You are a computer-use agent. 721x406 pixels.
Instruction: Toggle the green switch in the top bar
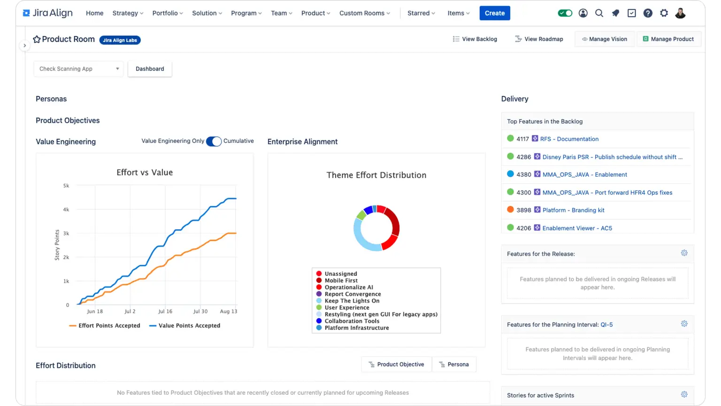point(565,13)
